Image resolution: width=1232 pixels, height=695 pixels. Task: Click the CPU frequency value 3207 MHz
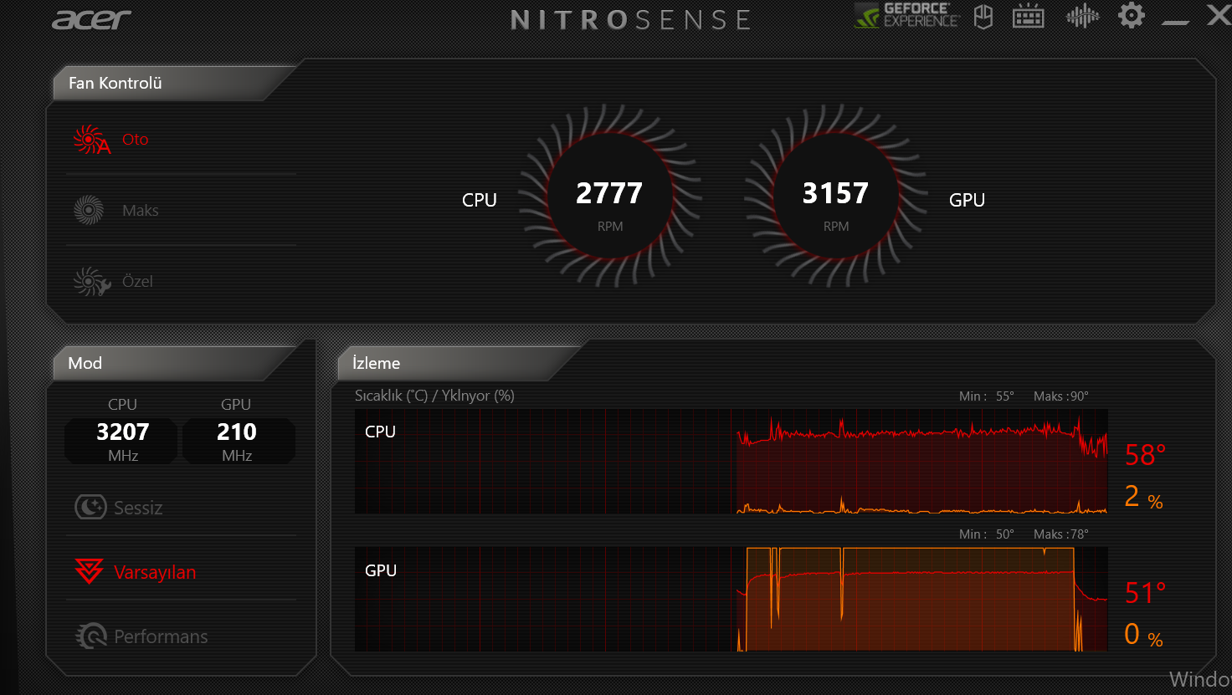(x=122, y=441)
